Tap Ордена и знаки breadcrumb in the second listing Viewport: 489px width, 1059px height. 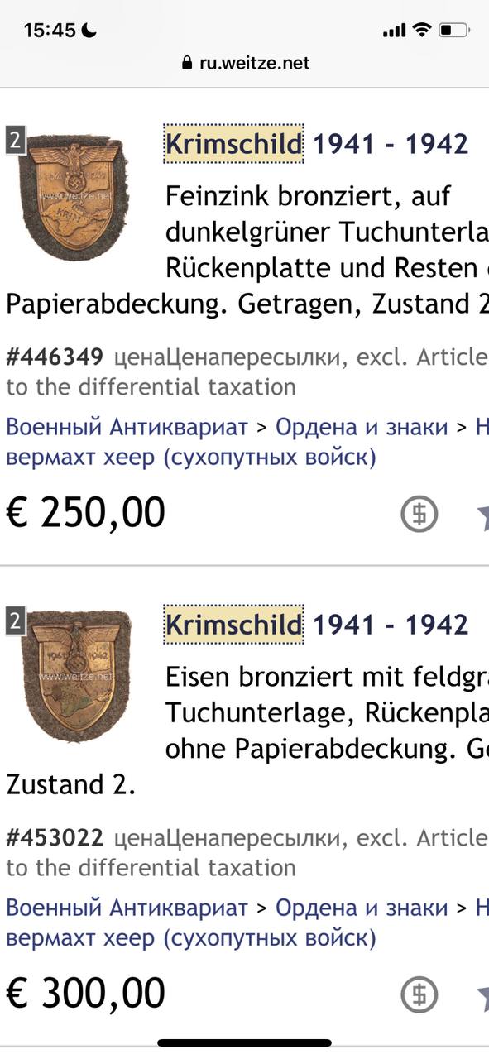click(x=362, y=908)
